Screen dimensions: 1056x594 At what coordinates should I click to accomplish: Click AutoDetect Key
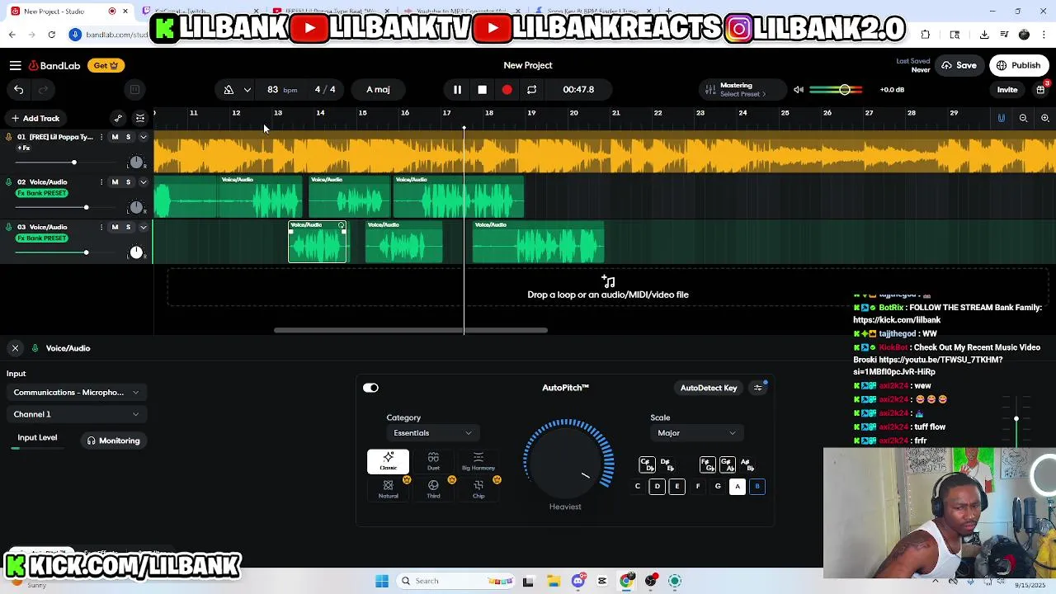click(709, 388)
